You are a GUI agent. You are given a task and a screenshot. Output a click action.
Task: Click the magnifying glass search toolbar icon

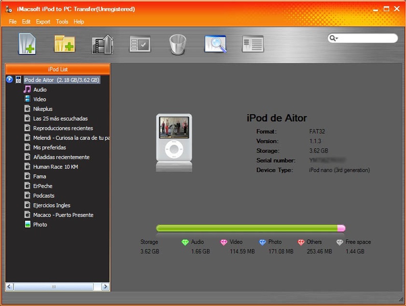215,44
